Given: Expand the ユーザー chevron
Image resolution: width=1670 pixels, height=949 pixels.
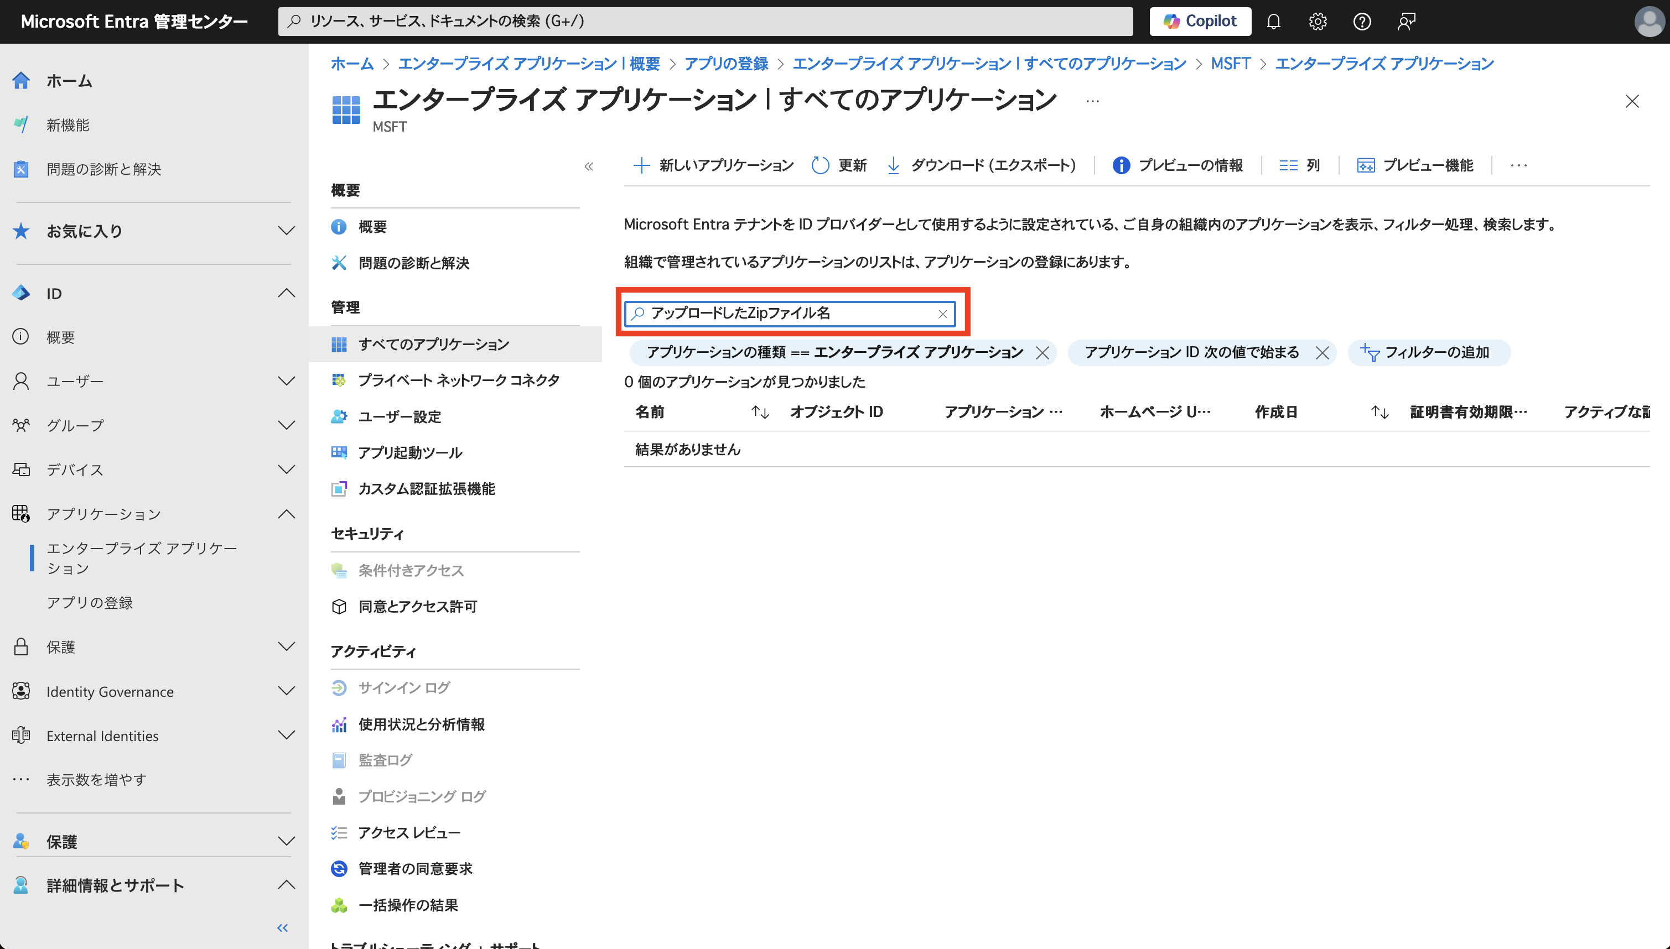Looking at the screenshot, I should [286, 380].
